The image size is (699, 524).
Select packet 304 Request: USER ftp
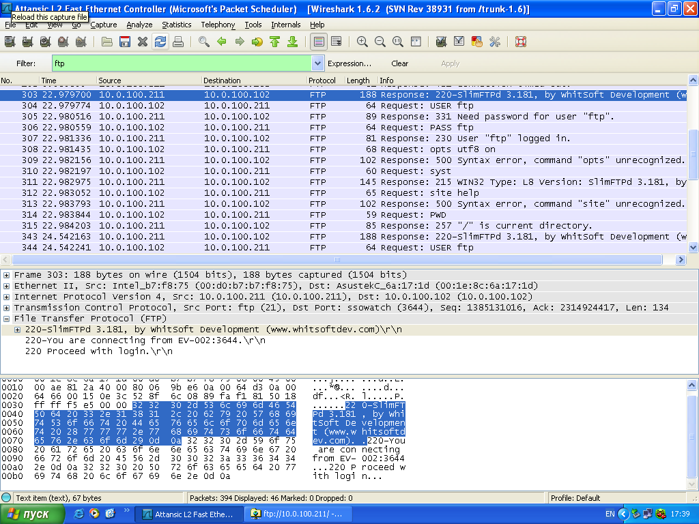coord(343,106)
